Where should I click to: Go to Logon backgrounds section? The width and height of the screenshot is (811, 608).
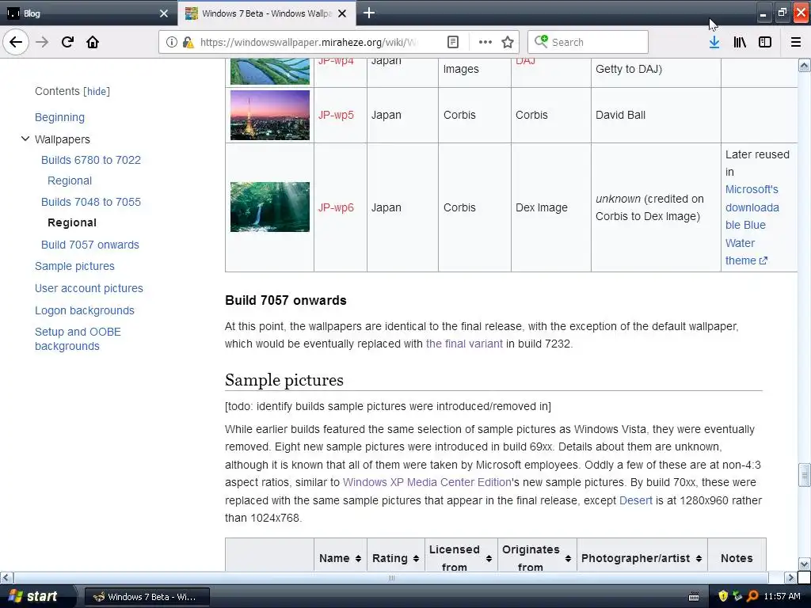pyautogui.click(x=84, y=310)
